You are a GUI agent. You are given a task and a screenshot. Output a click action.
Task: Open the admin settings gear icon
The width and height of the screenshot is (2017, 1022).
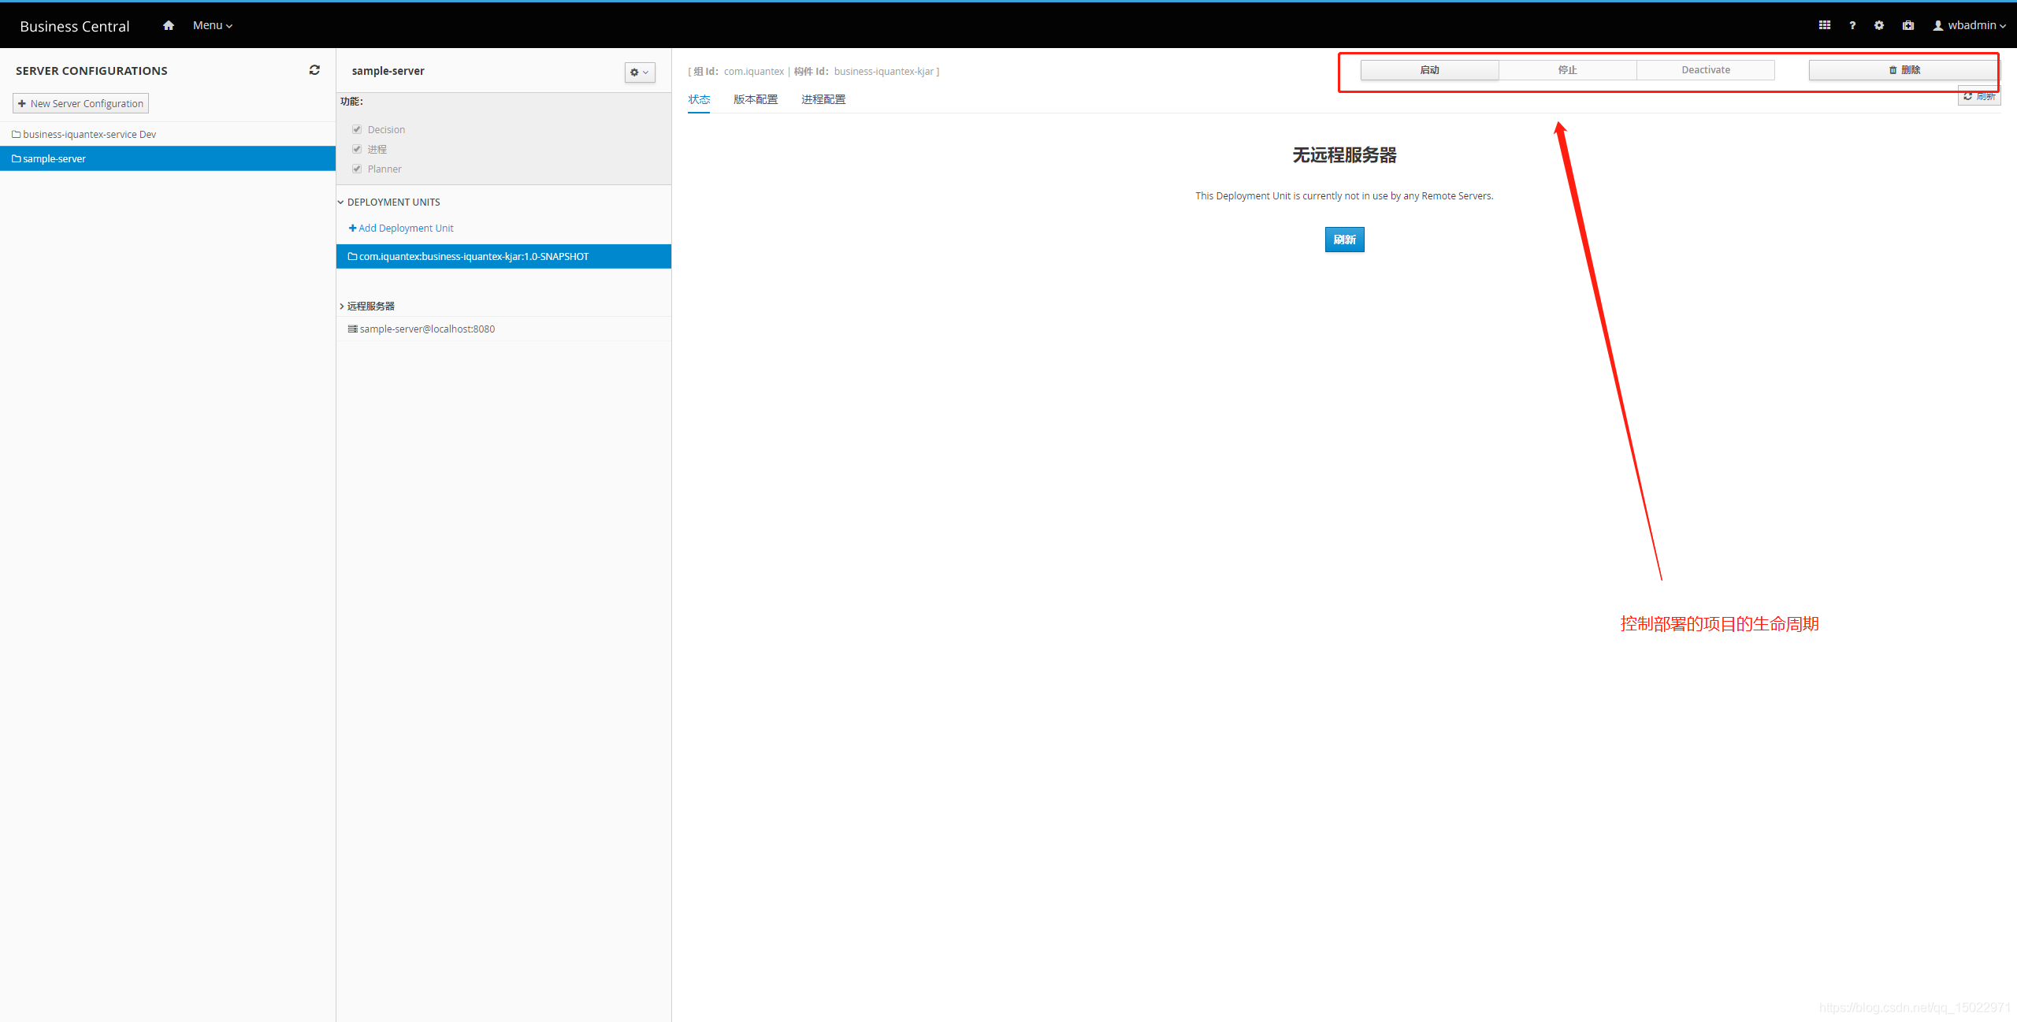(1879, 25)
